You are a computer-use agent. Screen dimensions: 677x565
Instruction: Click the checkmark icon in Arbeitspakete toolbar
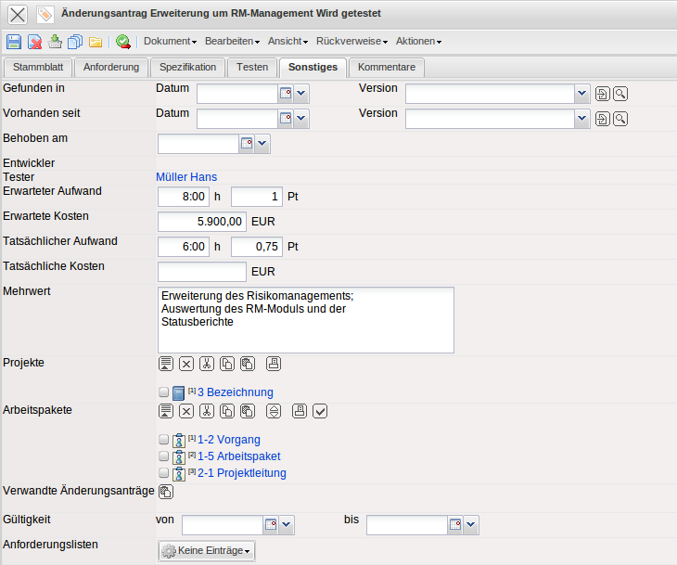(320, 411)
